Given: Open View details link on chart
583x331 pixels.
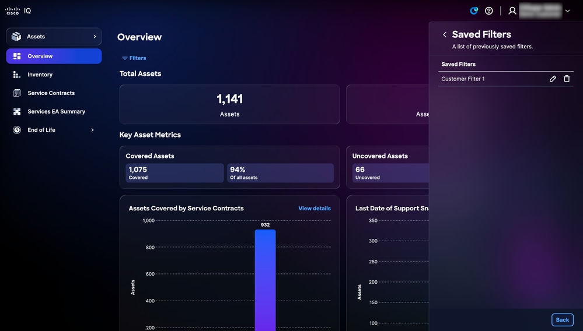Looking at the screenshot, I should [315, 209].
